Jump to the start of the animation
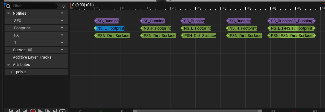Viewport: 325px width, 112px height. (x=11, y=111)
